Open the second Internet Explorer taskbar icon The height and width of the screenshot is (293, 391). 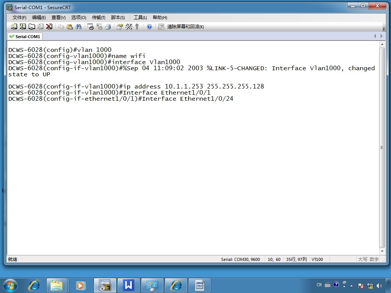tap(176, 285)
